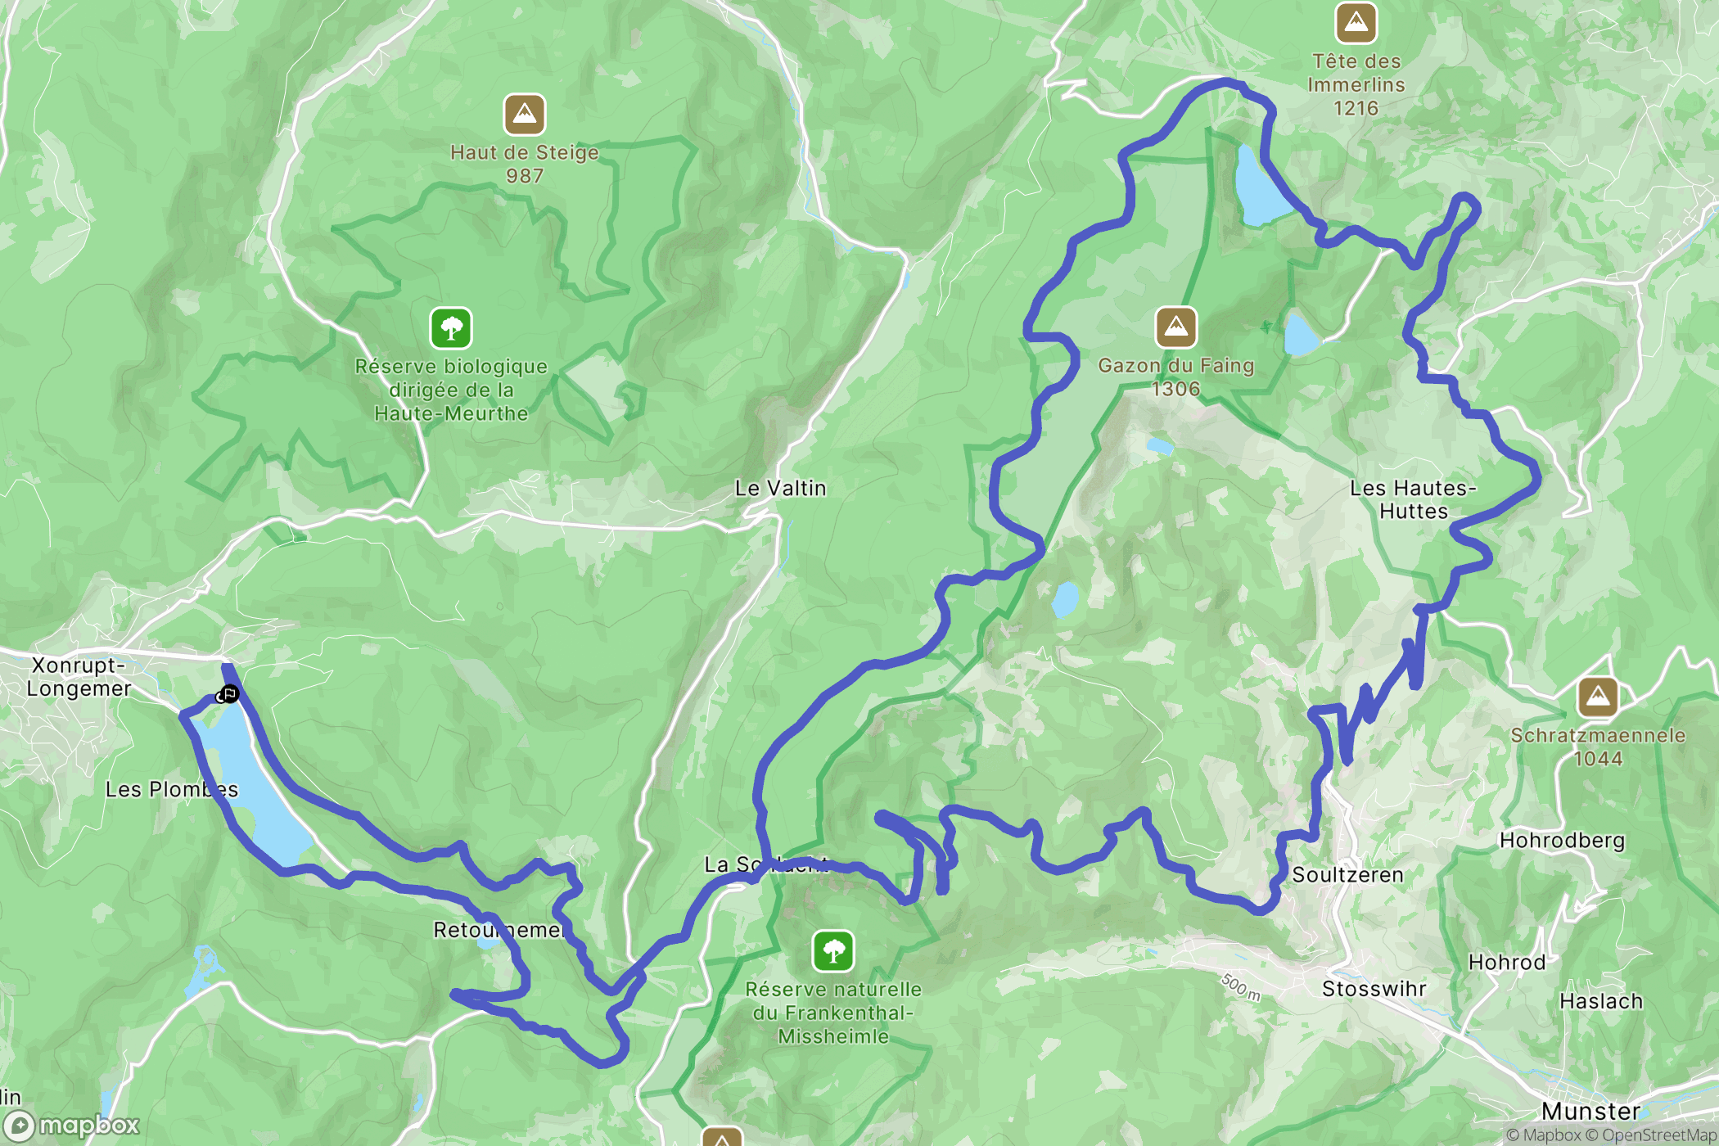Select the Gazon du Faing summit icon
Viewport: 1719px width, 1146px height.
tap(1176, 327)
